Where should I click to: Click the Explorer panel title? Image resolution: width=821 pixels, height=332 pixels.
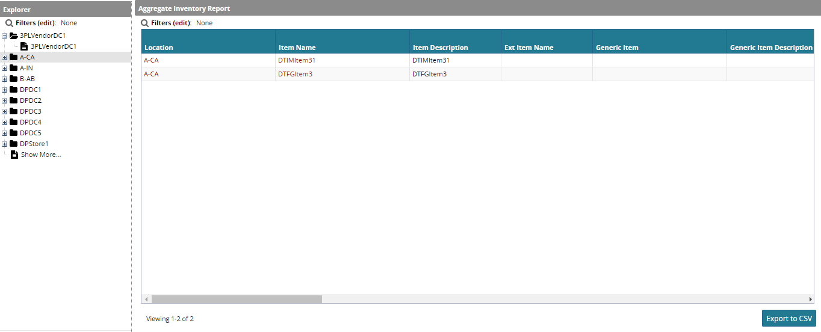pos(17,10)
